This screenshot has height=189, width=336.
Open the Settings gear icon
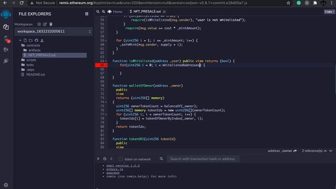coord(6,185)
